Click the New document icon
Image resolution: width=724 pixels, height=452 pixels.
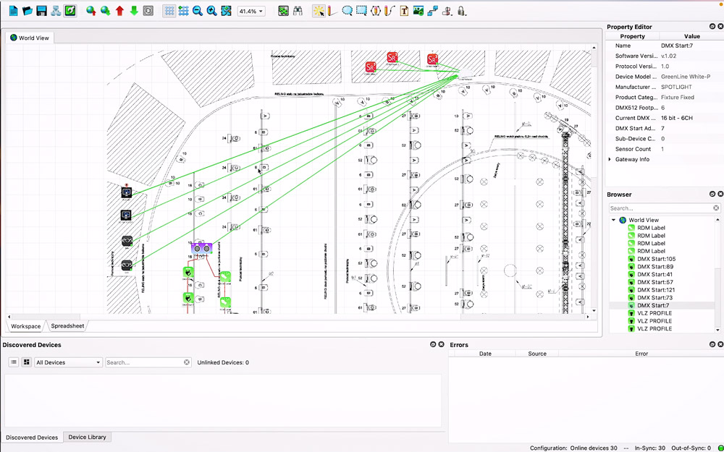pyautogui.click(x=13, y=11)
